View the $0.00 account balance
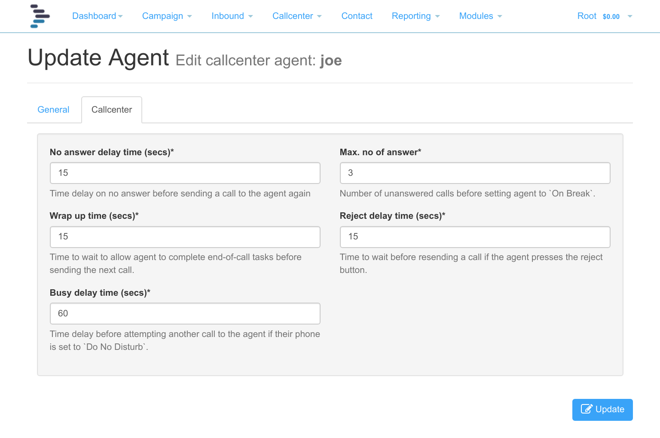660x438 pixels. tap(611, 16)
